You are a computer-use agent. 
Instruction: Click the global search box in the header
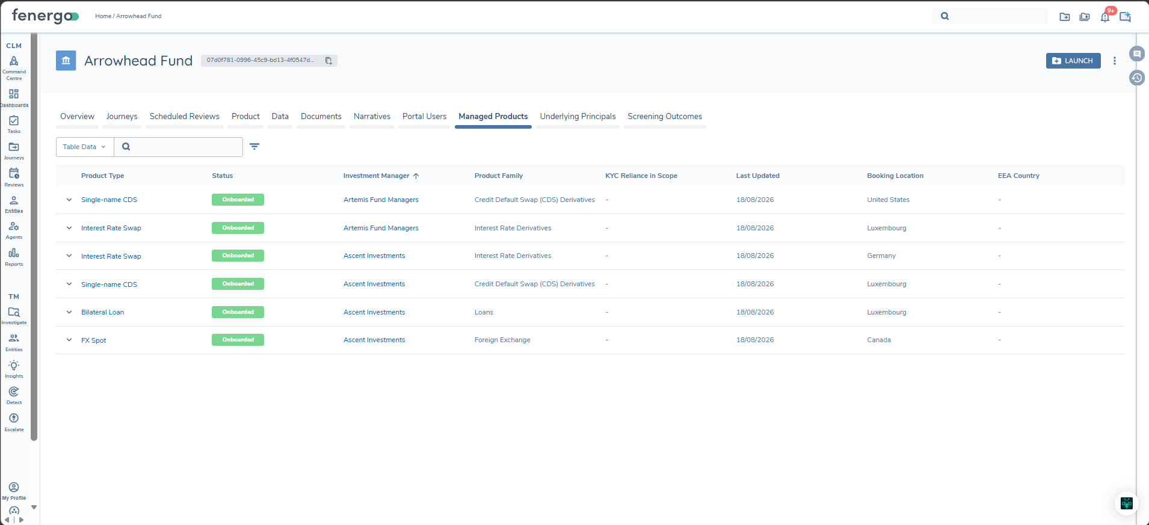(991, 16)
